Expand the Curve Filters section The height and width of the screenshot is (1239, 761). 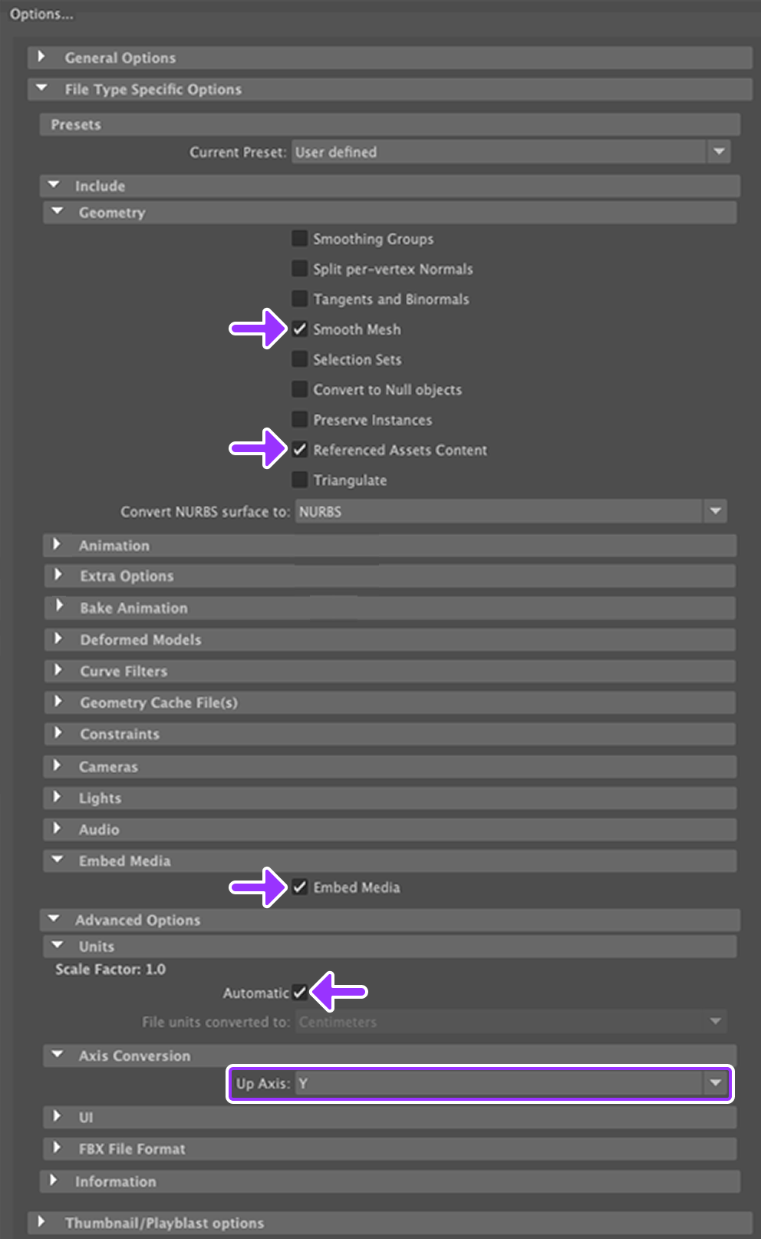pos(390,671)
